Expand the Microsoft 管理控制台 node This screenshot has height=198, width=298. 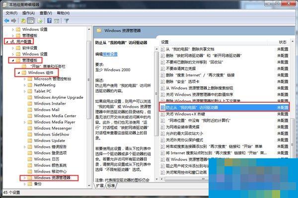(x=24, y=79)
